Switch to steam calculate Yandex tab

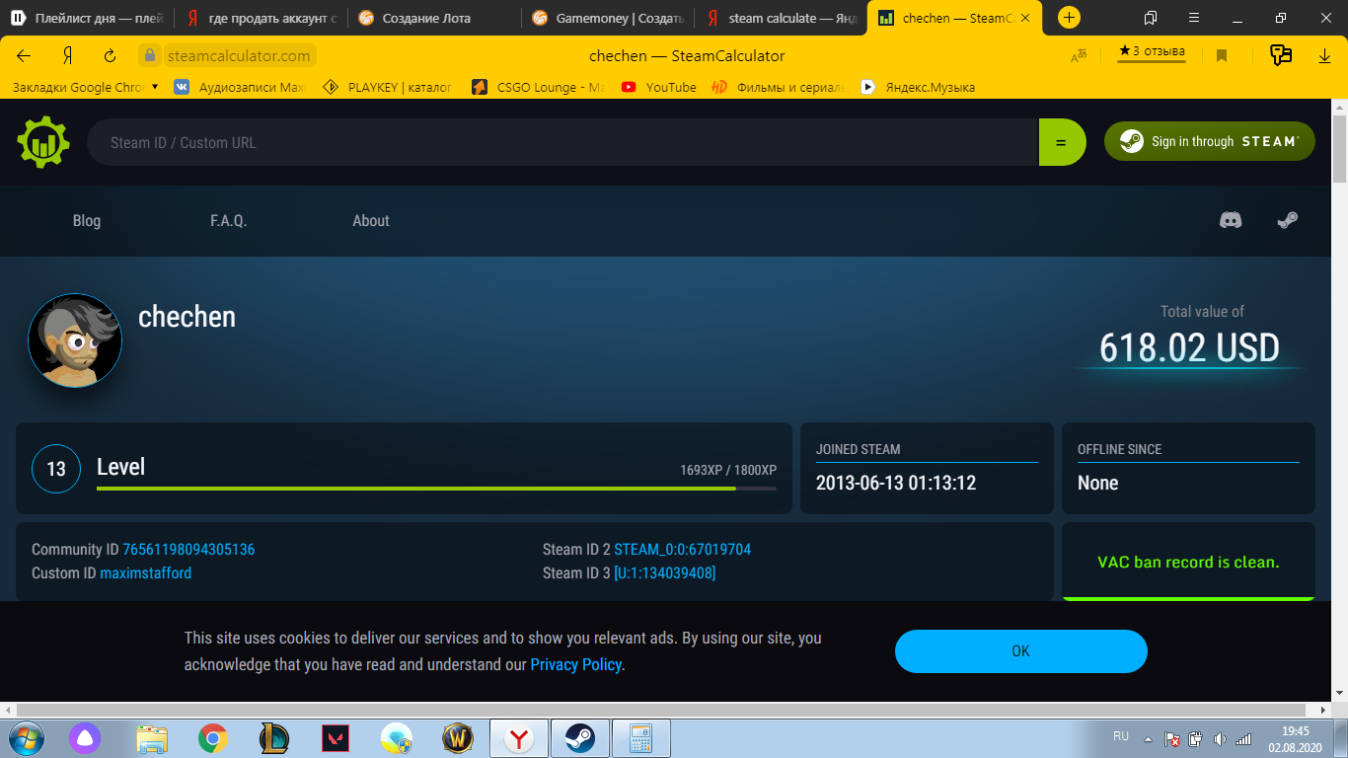[782, 18]
